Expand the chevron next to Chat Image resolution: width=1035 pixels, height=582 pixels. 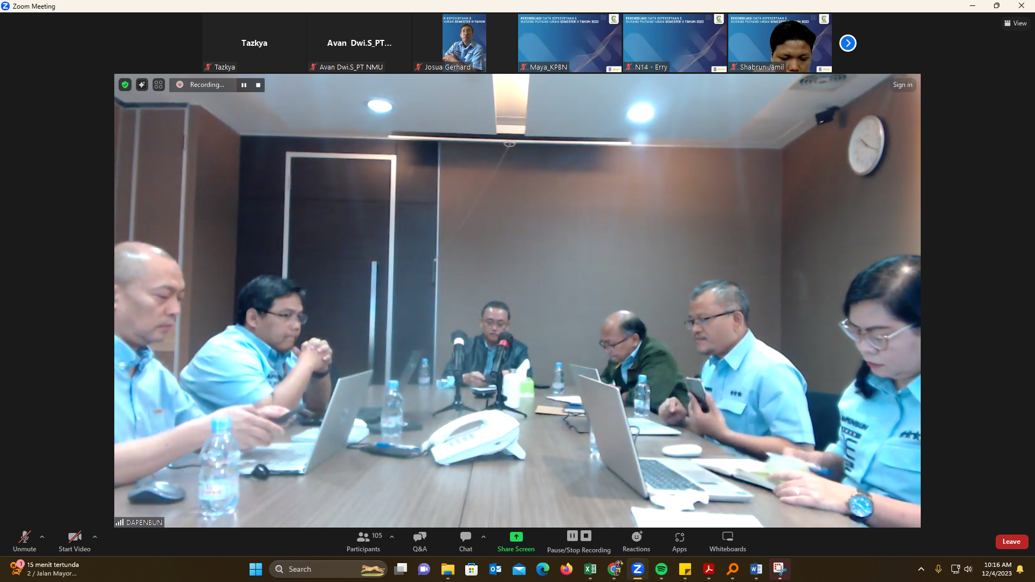pos(484,537)
